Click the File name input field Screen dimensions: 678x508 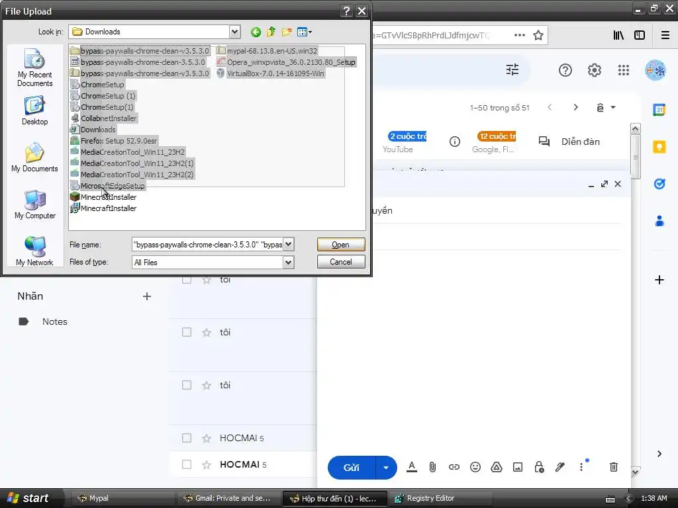pos(207,245)
